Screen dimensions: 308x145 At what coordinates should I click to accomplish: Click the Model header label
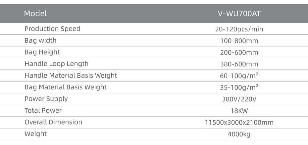35,14
